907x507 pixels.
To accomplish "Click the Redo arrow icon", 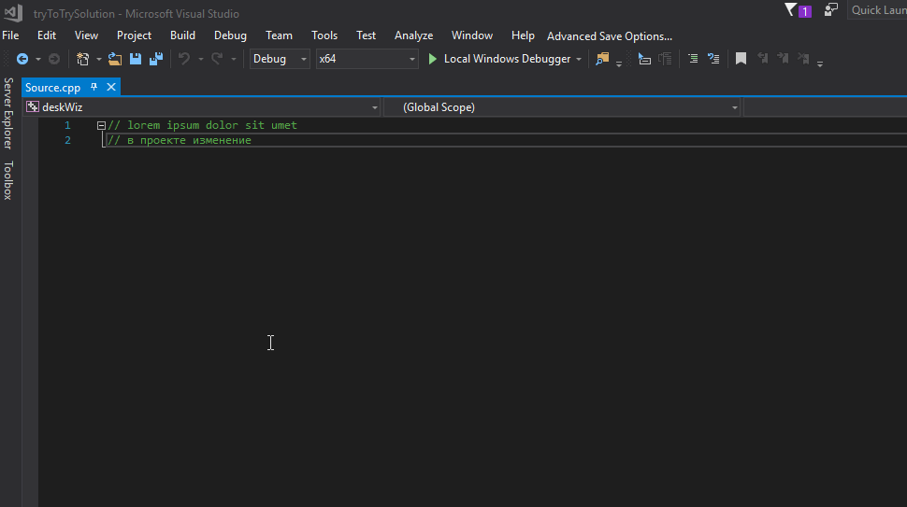I will coord(217,59).
